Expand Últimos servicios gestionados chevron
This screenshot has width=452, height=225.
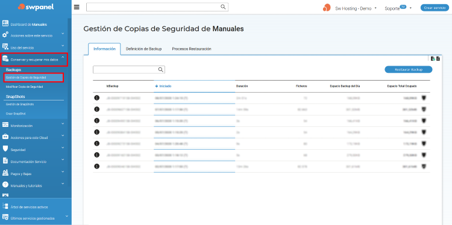click(x=66, y=216)
